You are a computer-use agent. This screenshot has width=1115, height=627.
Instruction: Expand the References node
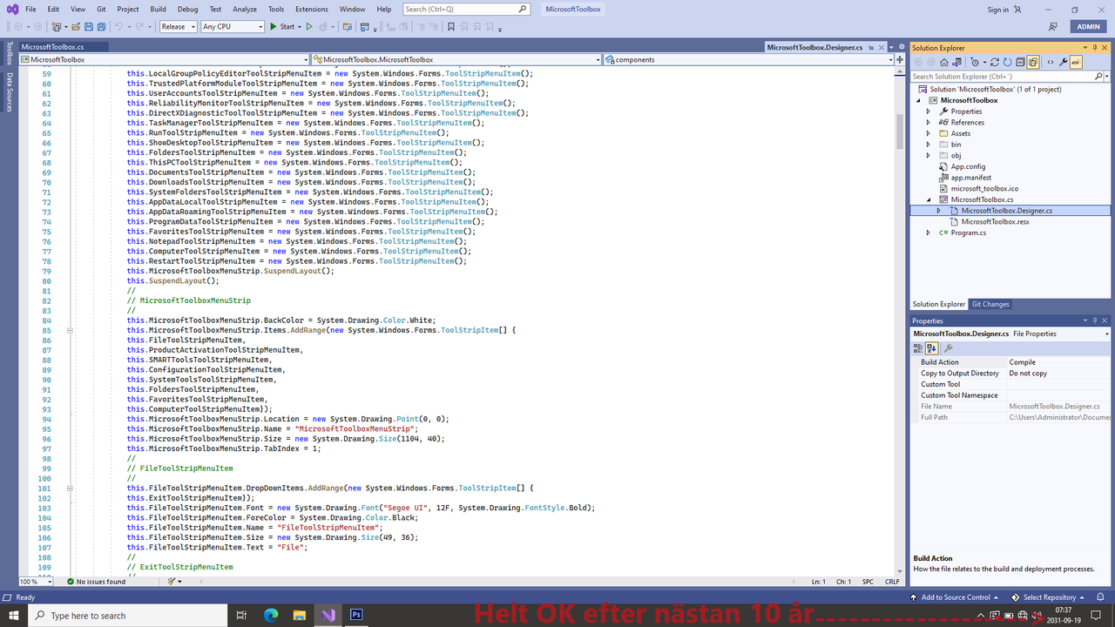[929, 123]
